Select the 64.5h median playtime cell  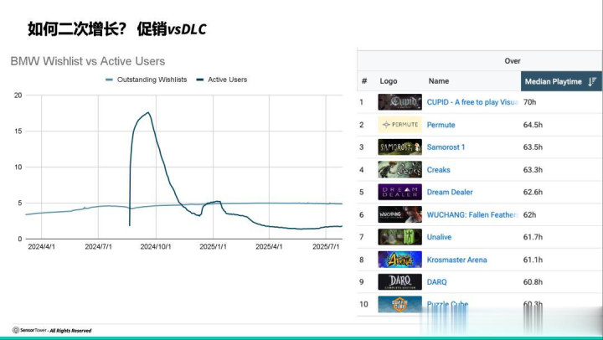pos(533,125)
